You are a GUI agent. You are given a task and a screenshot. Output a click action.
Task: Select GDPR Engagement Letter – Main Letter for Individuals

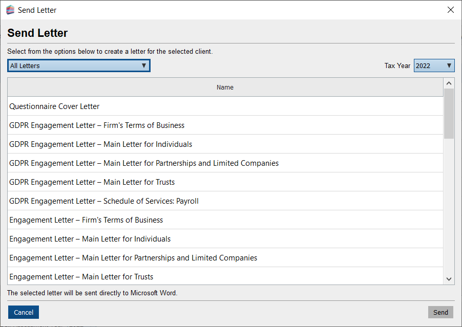point(101,144)
